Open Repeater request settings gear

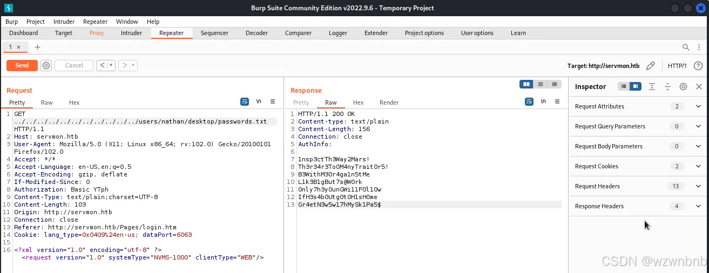click(x=46, y=65)
